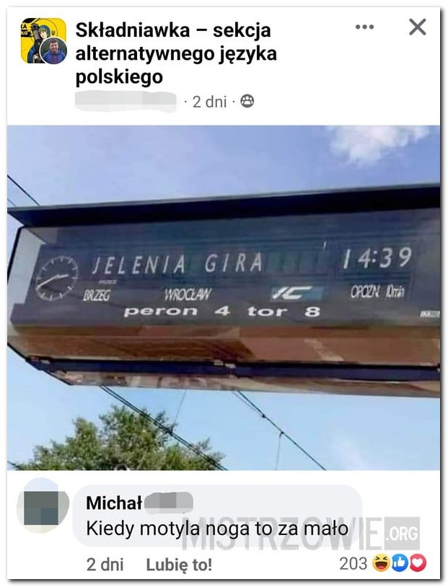
Task: Open the train station sign photo
Action: pos(224,298)
